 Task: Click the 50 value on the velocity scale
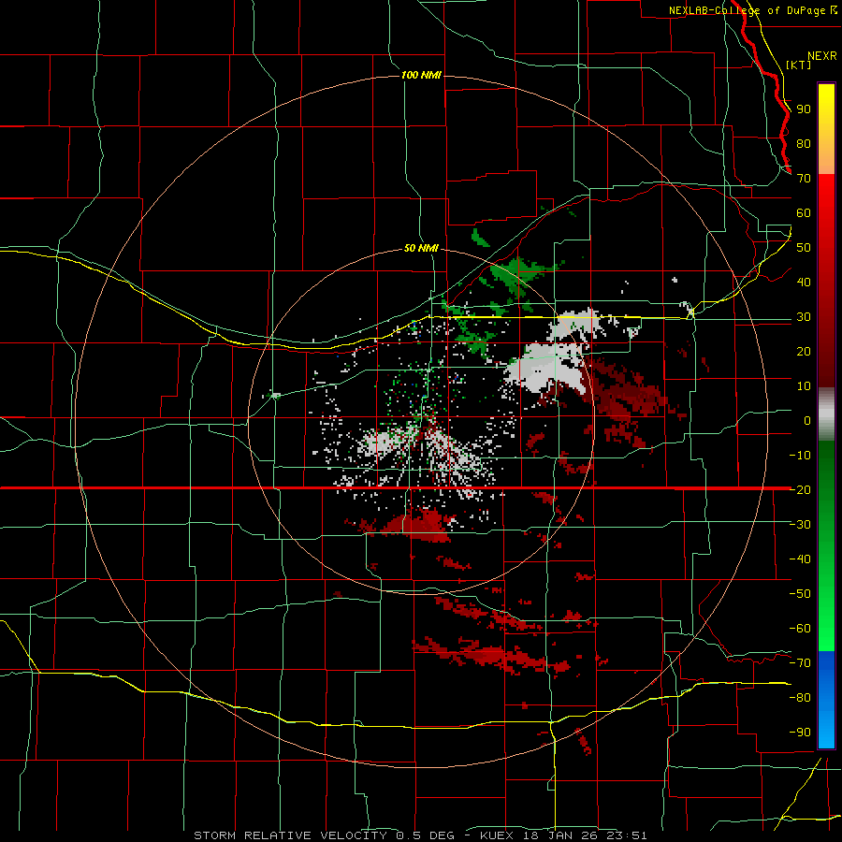804,248
